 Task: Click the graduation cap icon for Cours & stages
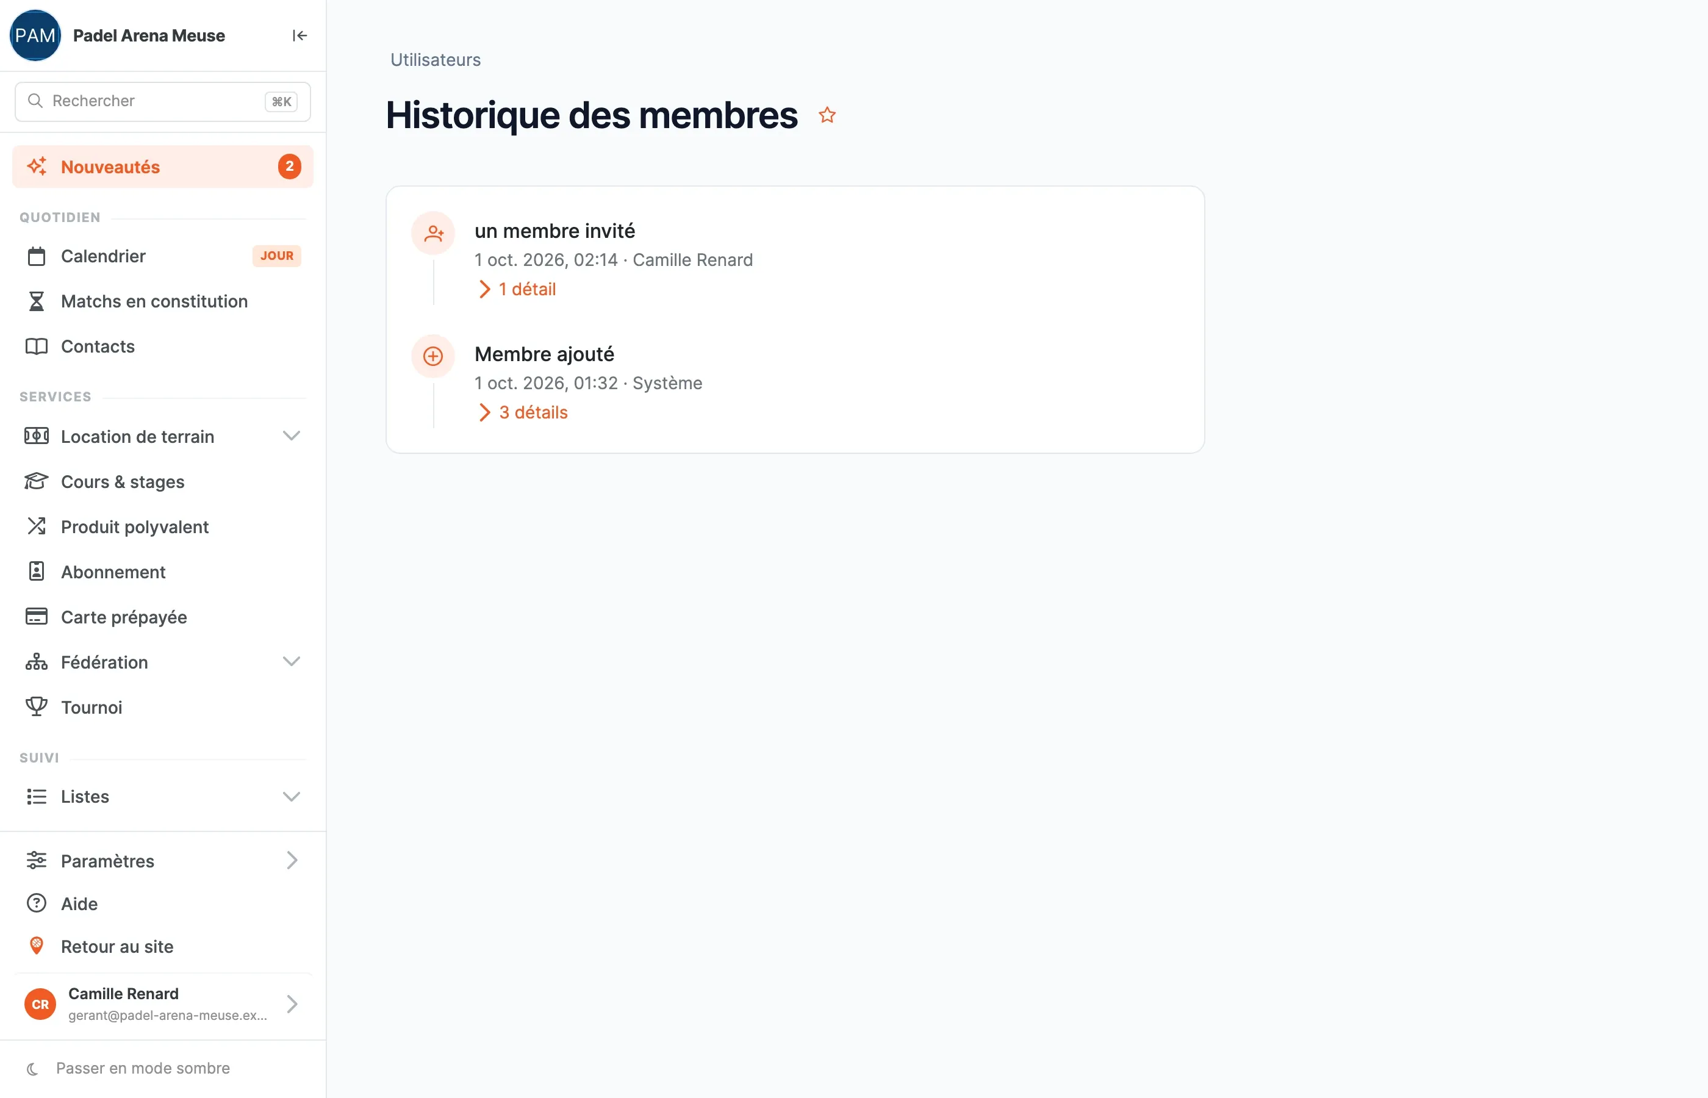tap(37, 481)
